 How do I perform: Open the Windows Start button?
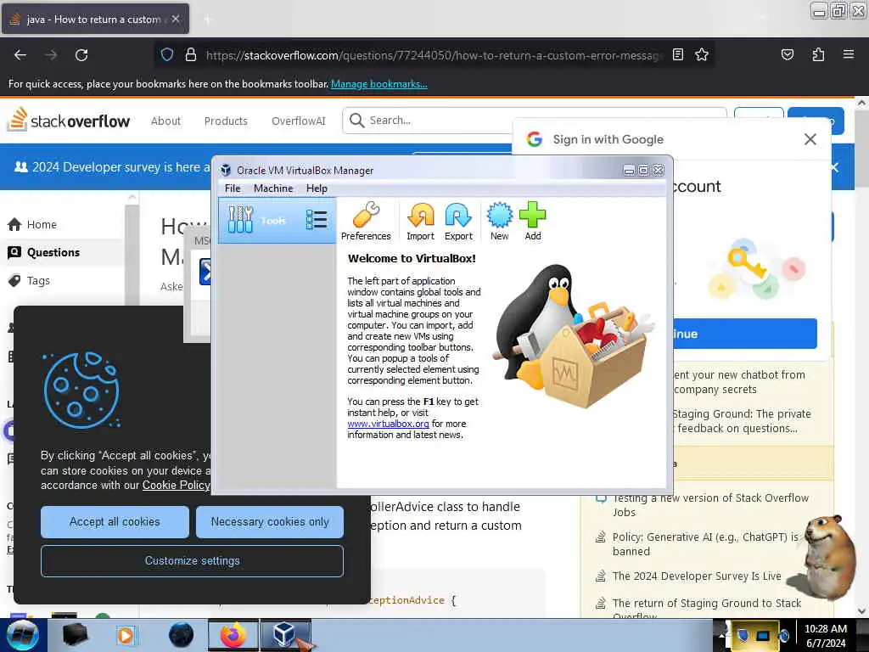[x=23, y=635]
